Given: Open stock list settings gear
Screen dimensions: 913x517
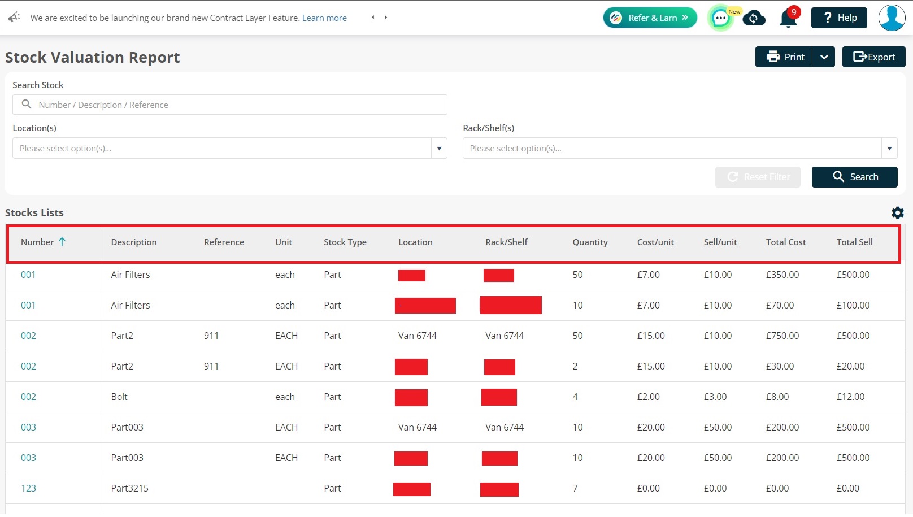Looking at the screenshot, I should pos(898,213).
